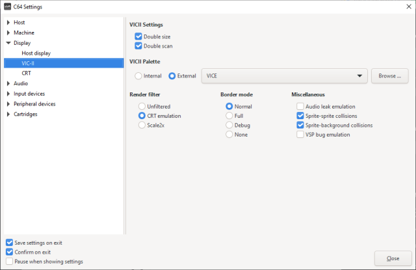
Task: Open the Host display settings page
Action: click(x=36, y=53)
